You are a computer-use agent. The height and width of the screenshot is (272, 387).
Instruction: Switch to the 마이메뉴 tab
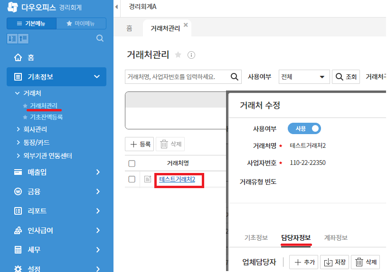click(x=81, y=24)
